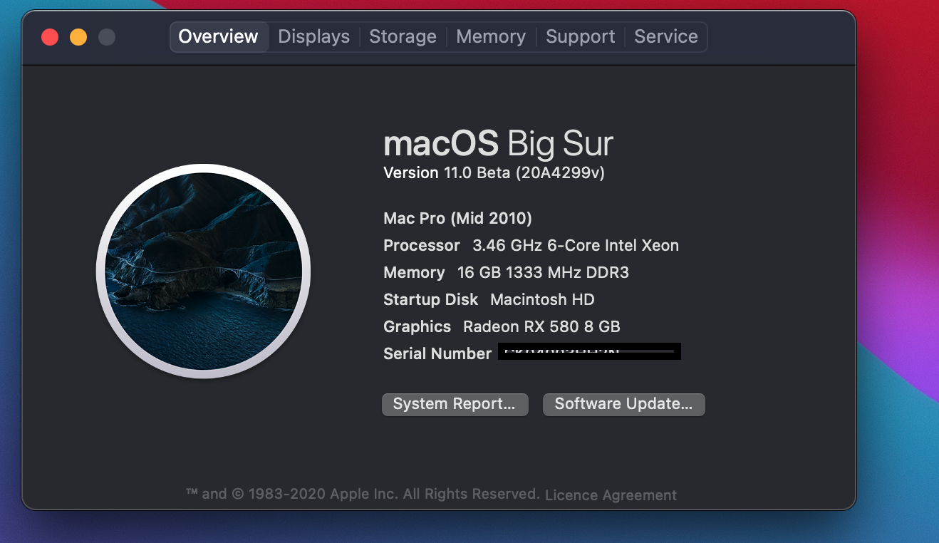
Task: Click the redacted serial number field
Action: pos(589,352)
